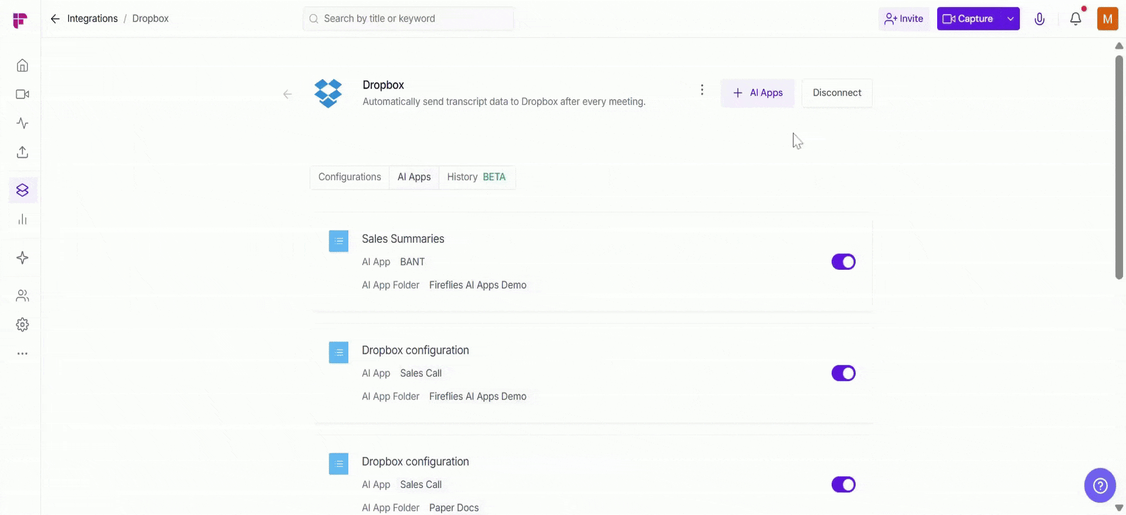
Task: Switch to the History BETA tab
Action: (x=476, y=177)
